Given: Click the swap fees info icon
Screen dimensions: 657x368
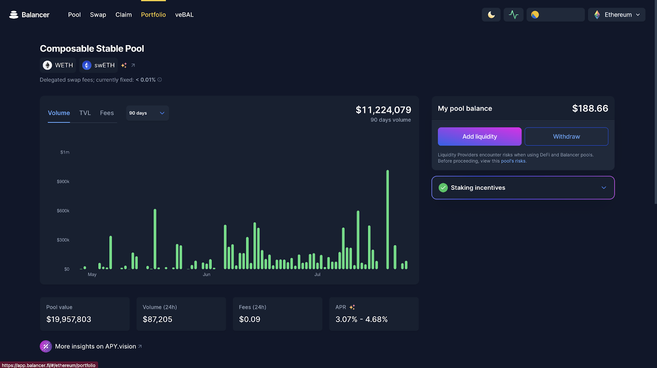Looking at the screenshot, I should coord(160,80).
